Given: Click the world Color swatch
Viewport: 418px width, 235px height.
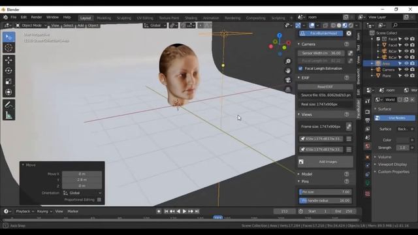Looking at the screenshot, I should pos(402,140).
